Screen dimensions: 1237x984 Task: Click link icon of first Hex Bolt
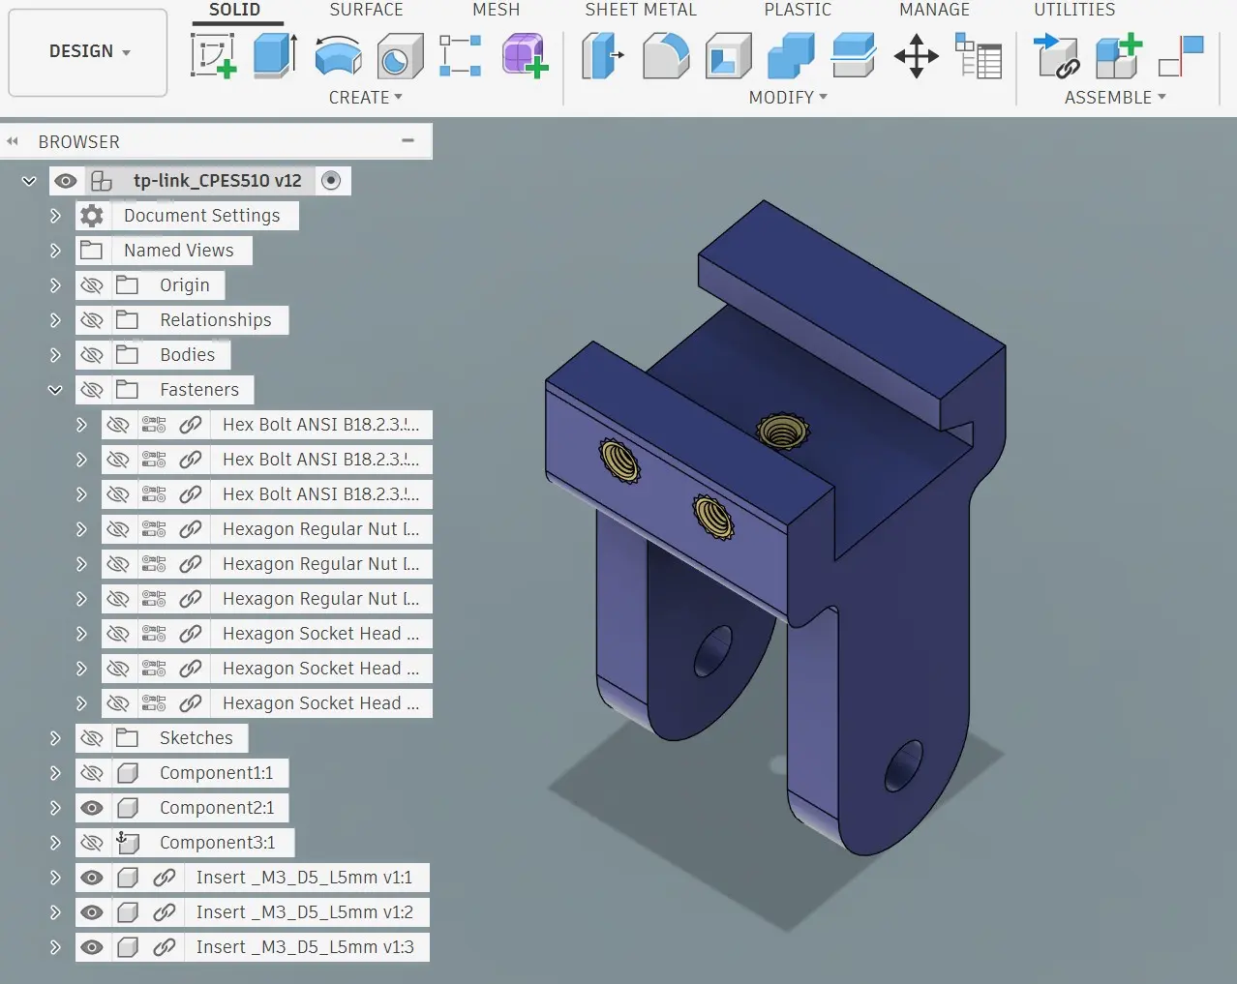(191, 425)
